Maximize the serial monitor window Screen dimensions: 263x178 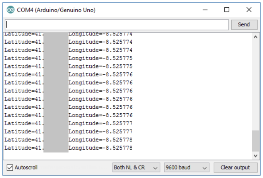click(227, 9)
